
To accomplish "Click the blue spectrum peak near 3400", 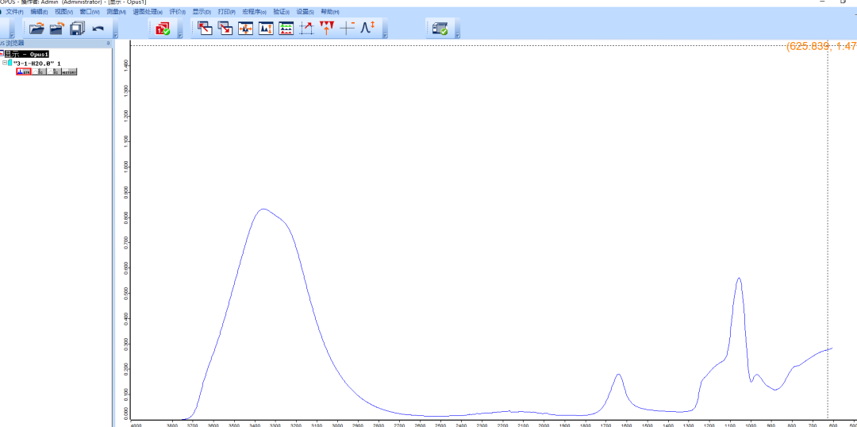I will 262,210.
